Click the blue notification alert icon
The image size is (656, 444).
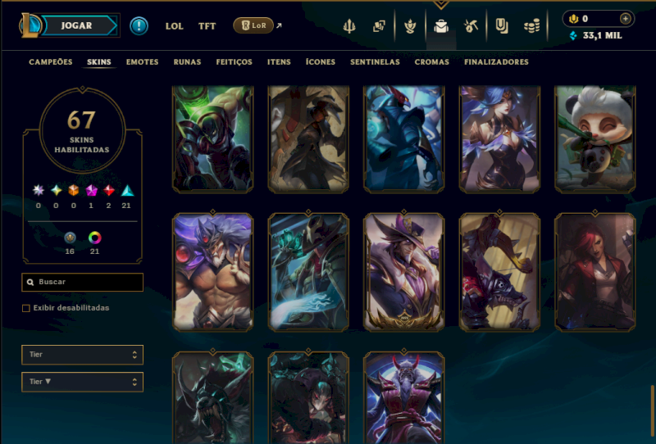(x=139, y=26)
